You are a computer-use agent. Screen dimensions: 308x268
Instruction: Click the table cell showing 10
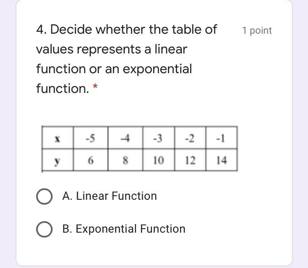[x=158, y=160]
